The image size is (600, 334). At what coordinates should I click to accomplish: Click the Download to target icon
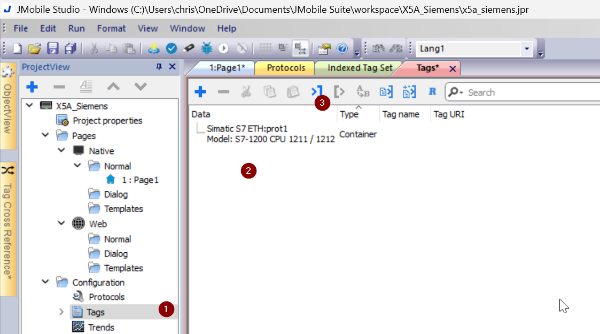153,49
